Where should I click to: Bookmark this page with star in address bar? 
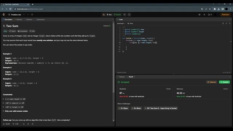click(x=210, y=9)
